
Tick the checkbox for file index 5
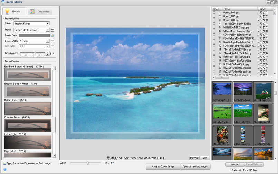(x=214, y=27)
